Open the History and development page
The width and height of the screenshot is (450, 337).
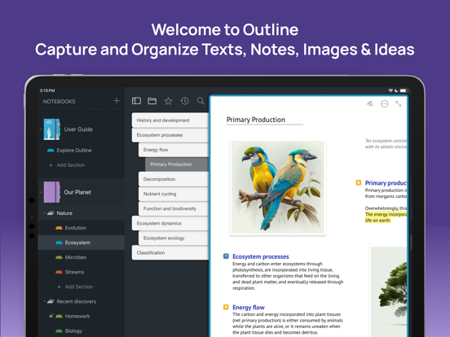pos(170,120)
